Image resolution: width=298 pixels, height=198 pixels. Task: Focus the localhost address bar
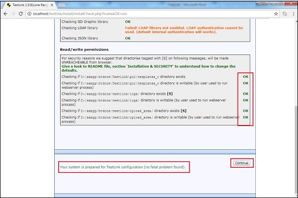[150, 14]
